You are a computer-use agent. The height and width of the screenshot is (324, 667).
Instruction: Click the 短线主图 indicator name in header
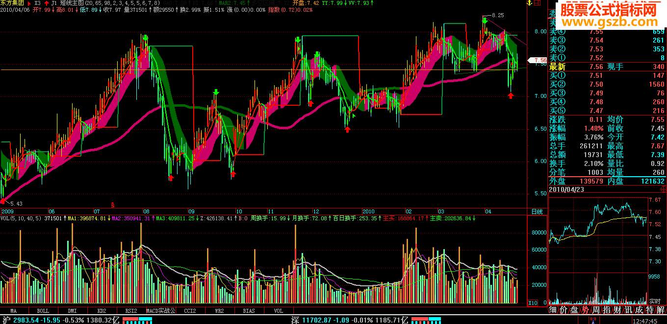[x=72, y=3]
